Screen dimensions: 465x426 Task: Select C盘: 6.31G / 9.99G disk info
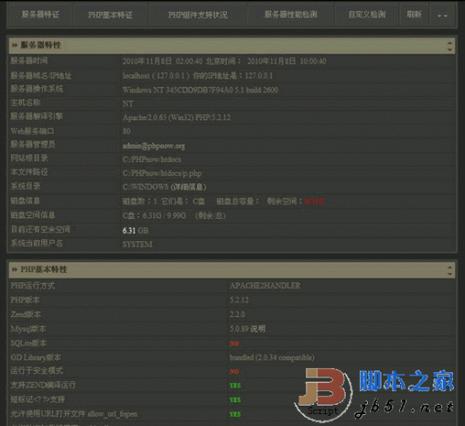154,216
